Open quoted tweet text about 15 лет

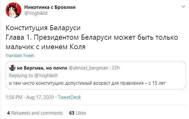(x=87, y=83)
